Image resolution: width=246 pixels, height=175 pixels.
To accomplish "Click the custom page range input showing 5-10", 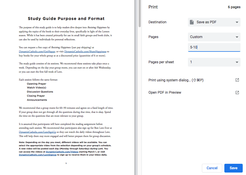I will tap(214, 47).
